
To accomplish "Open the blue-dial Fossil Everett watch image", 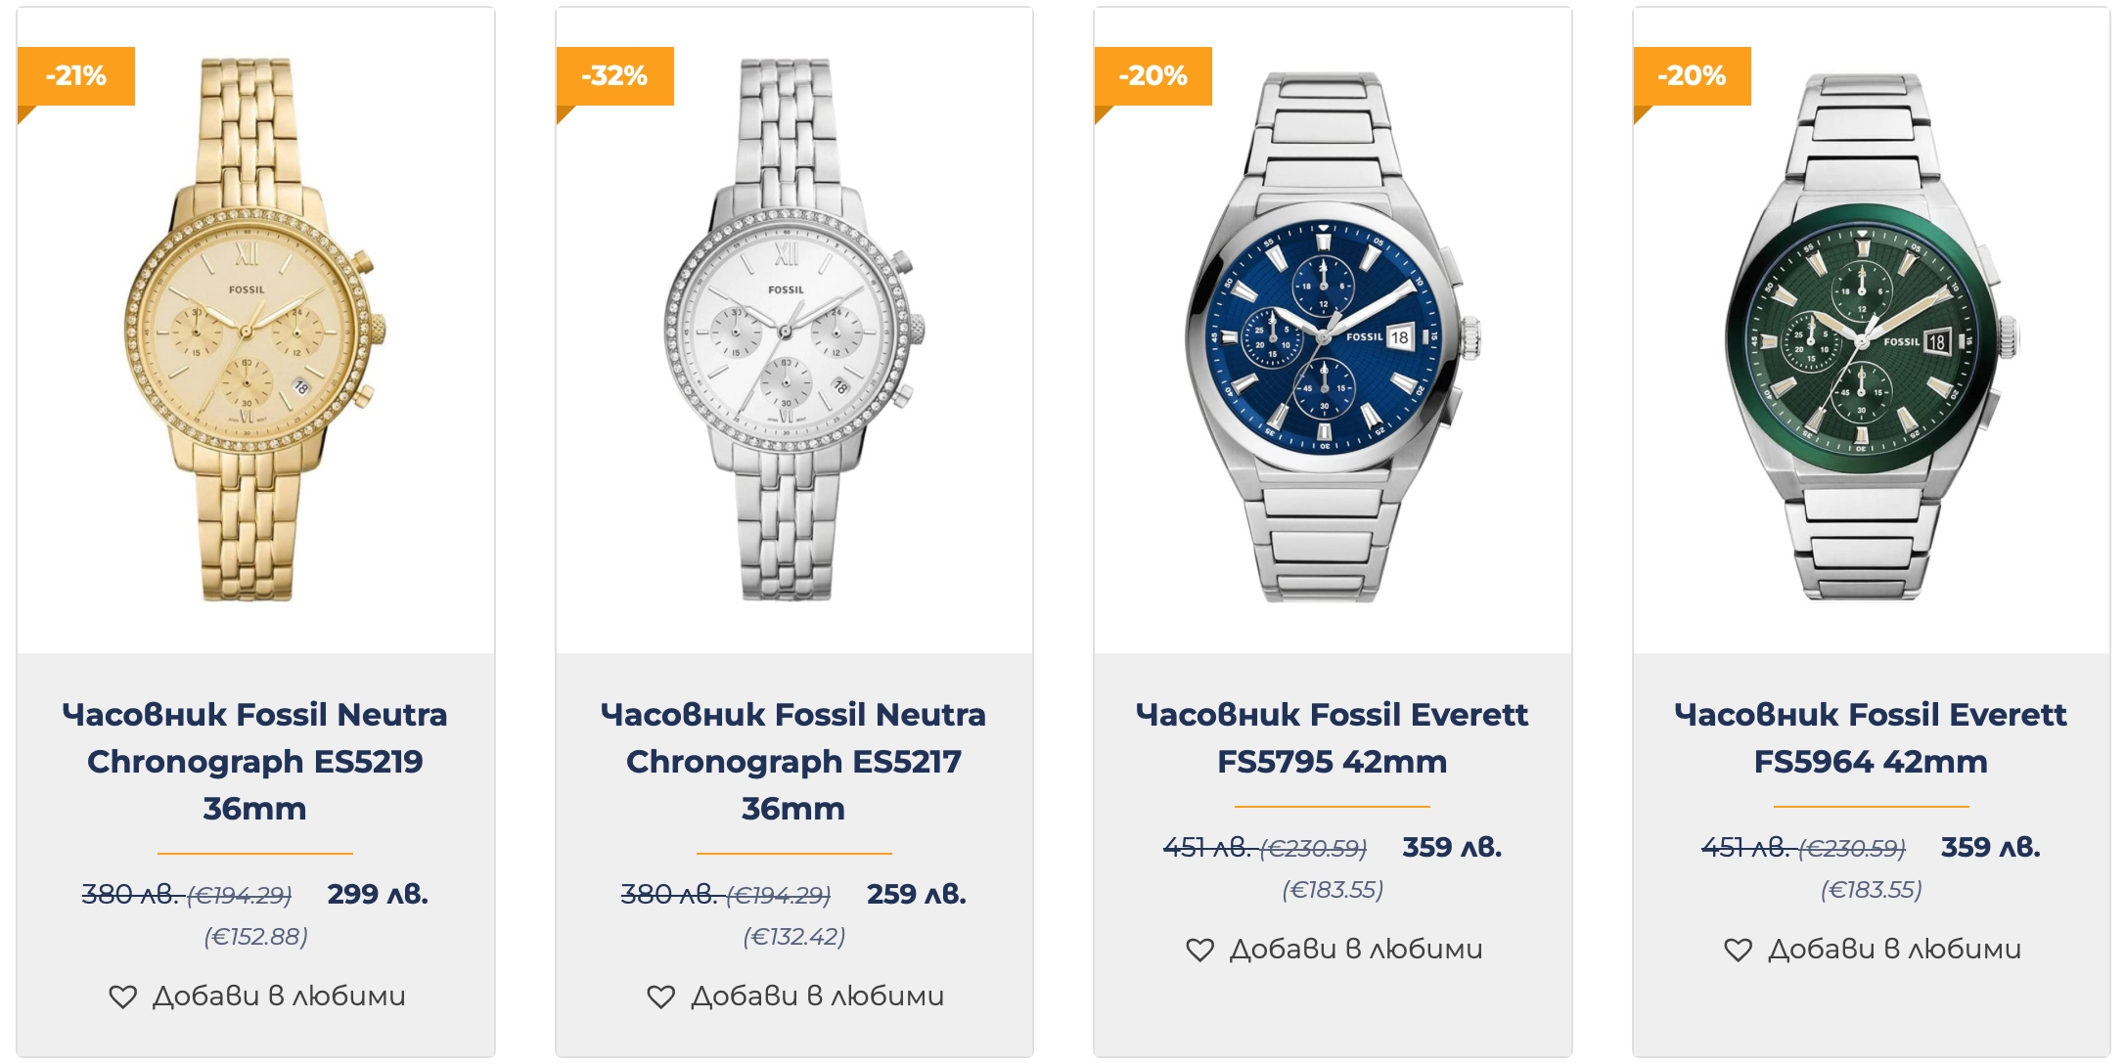I will coord(1332,336).
